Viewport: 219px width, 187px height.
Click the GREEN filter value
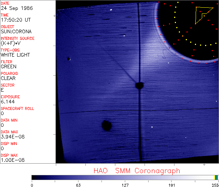pos(8,66)
